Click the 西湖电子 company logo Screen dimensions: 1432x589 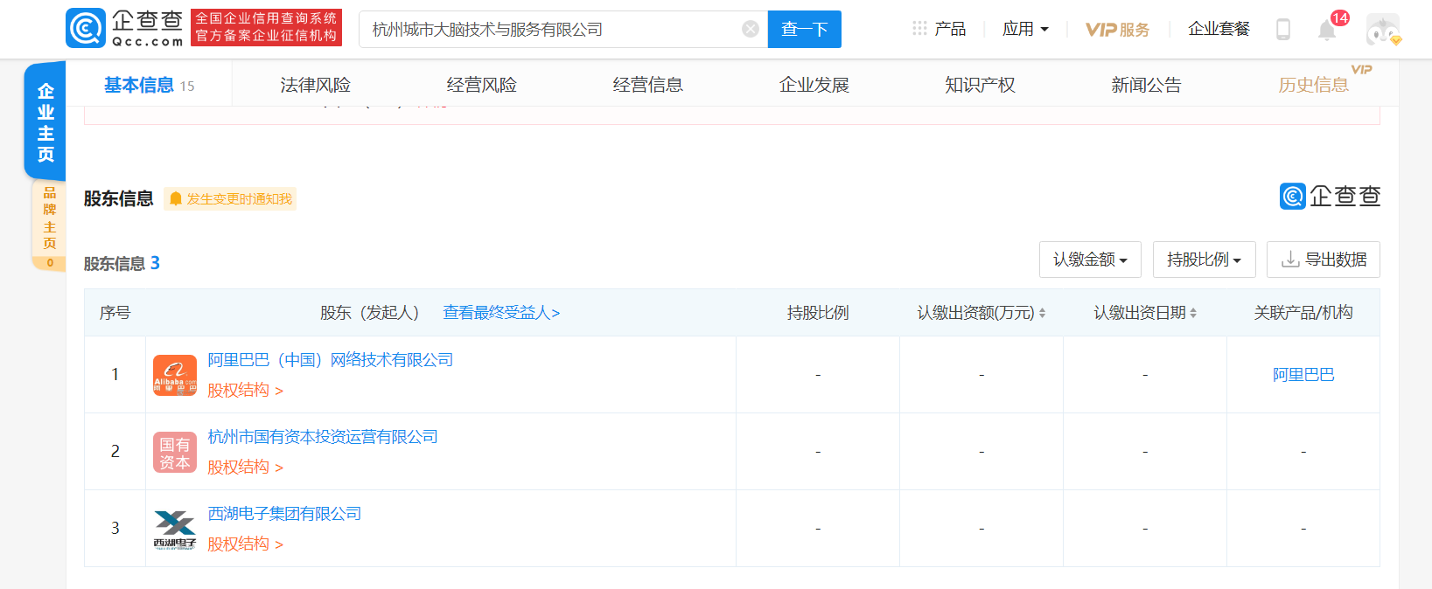pyautogui.click(x=175, y=529)
